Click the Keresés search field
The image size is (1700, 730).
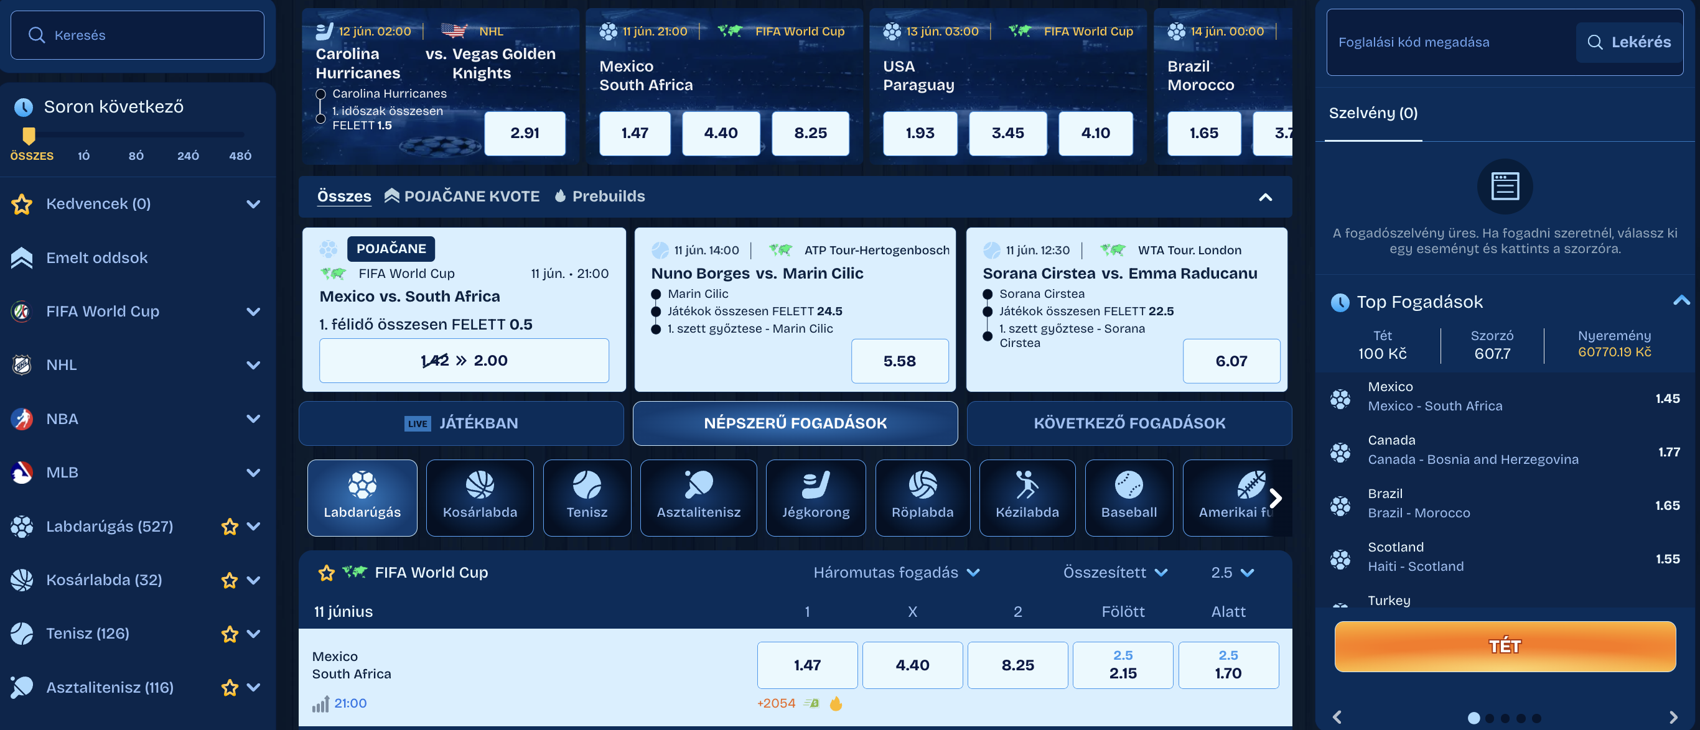(138, 35)
